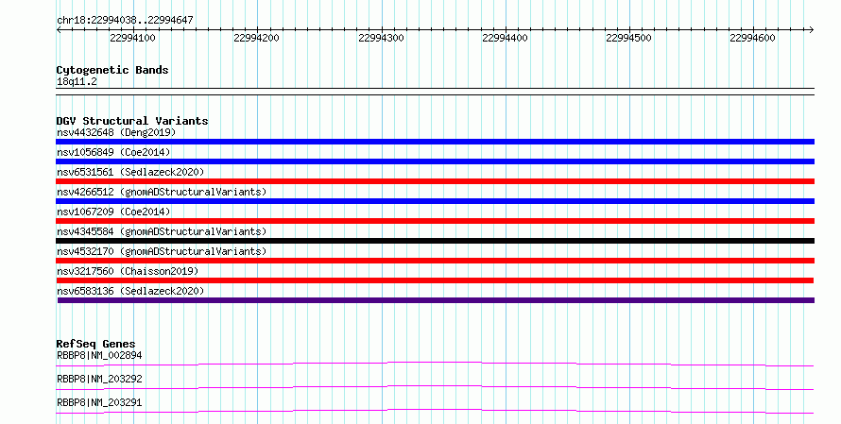This screenshot has height=424, width=841.
Task: Click variant label nsv1056849 (Coe2014)
Action: coord(113,152)
